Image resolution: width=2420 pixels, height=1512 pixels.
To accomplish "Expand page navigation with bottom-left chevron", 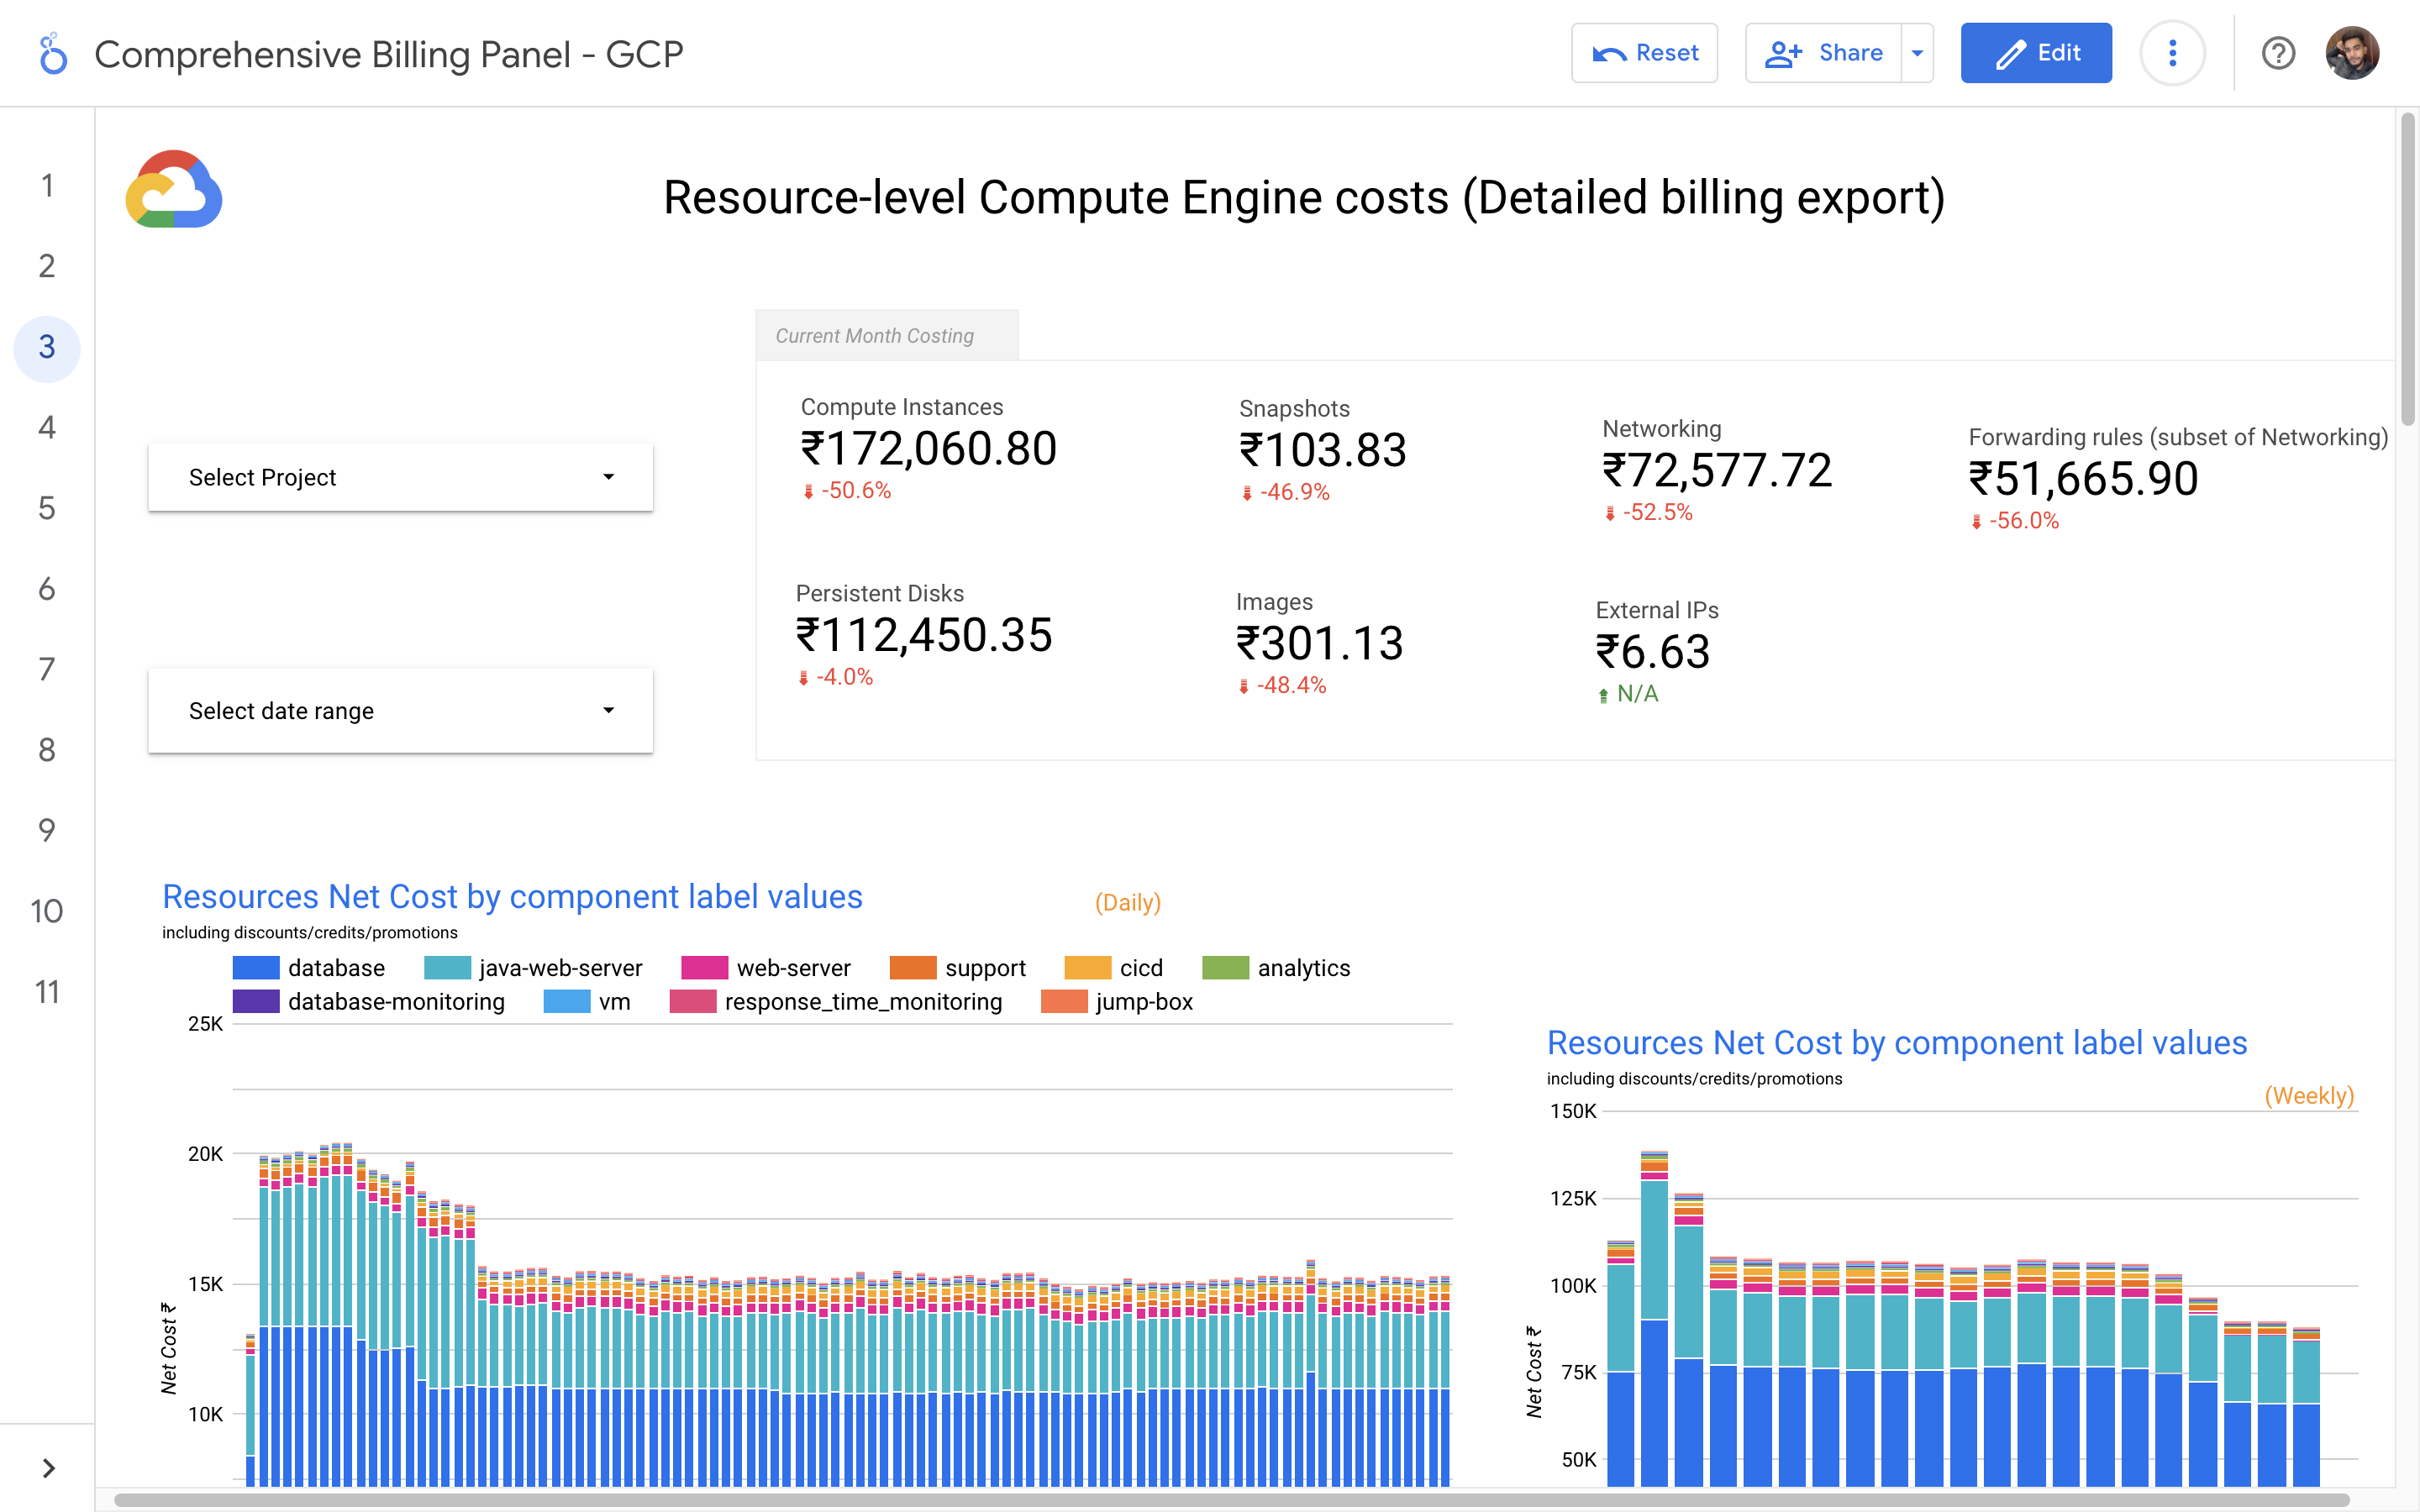I will point(48,1467).
